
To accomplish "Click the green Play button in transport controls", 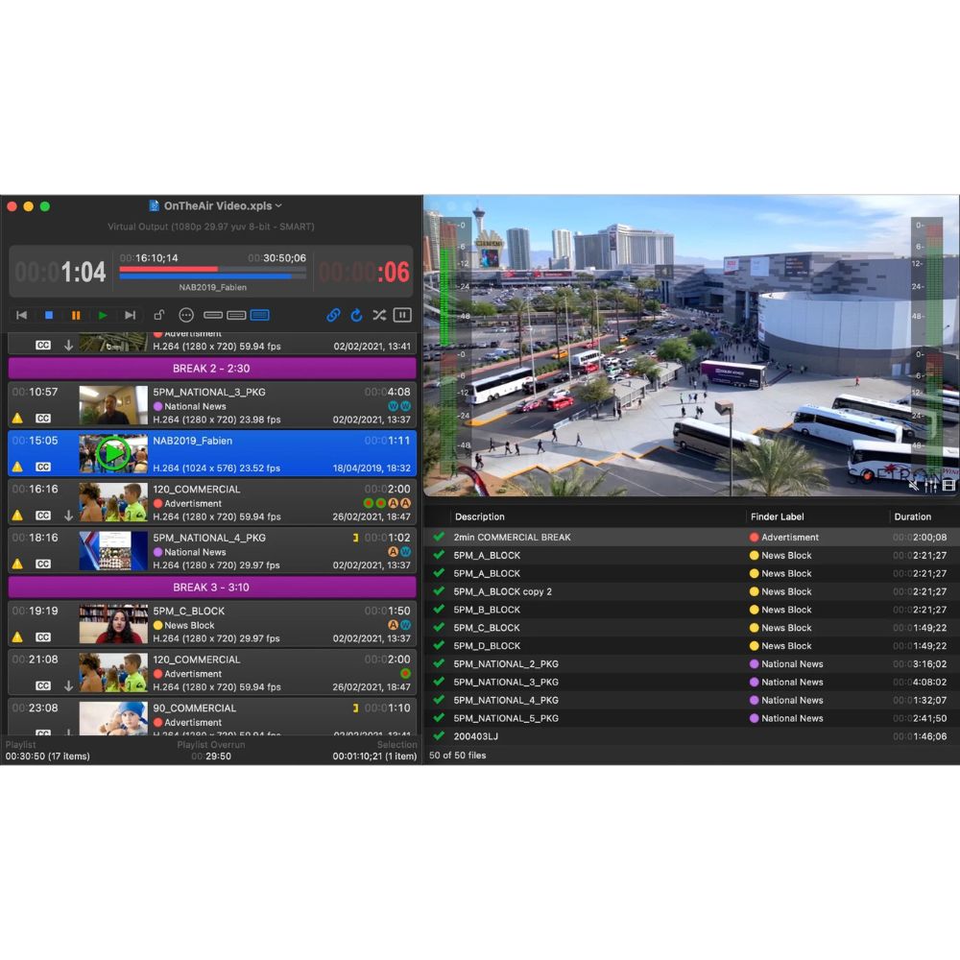I will pyautogui.click(x=103, y=315).
